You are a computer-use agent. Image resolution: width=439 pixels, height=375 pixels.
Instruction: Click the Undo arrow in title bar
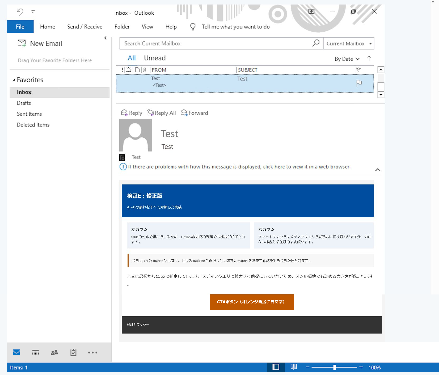click(20, 12)
